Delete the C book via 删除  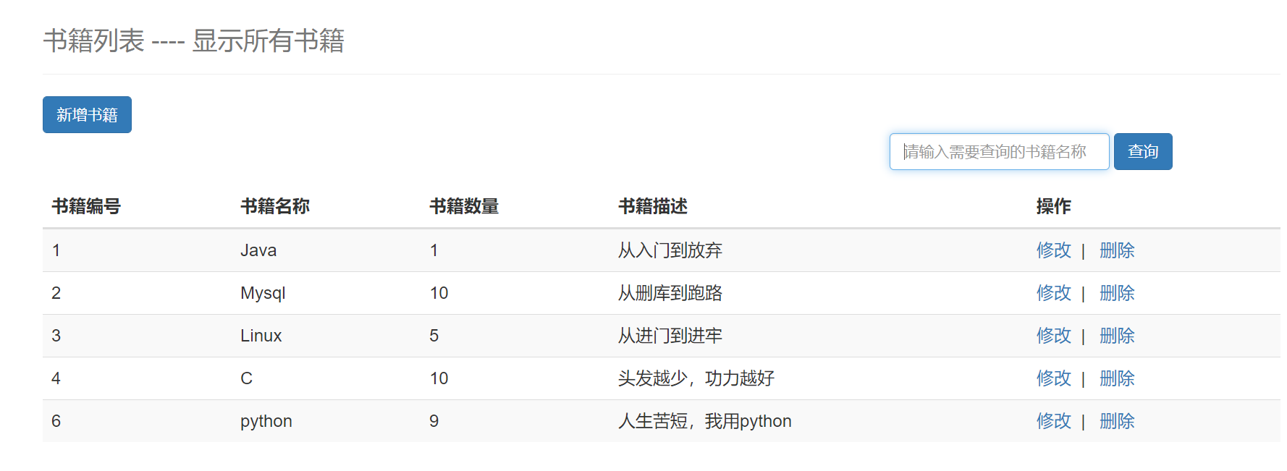point(1117,378)
